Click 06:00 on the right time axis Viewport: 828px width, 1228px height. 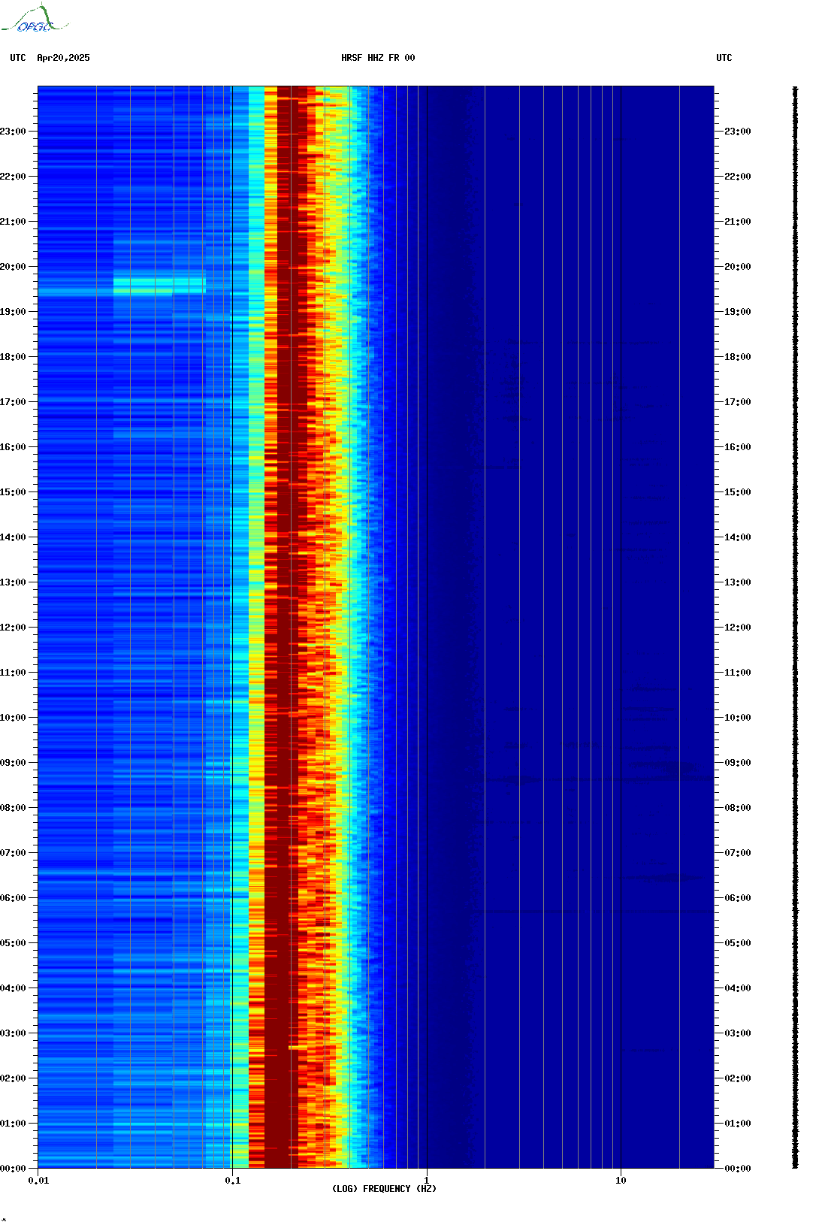[738, 898]
